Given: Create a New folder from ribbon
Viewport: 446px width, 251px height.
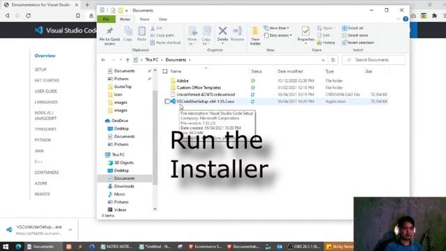Looking at the screenshot, I should (x=255, y=36).
